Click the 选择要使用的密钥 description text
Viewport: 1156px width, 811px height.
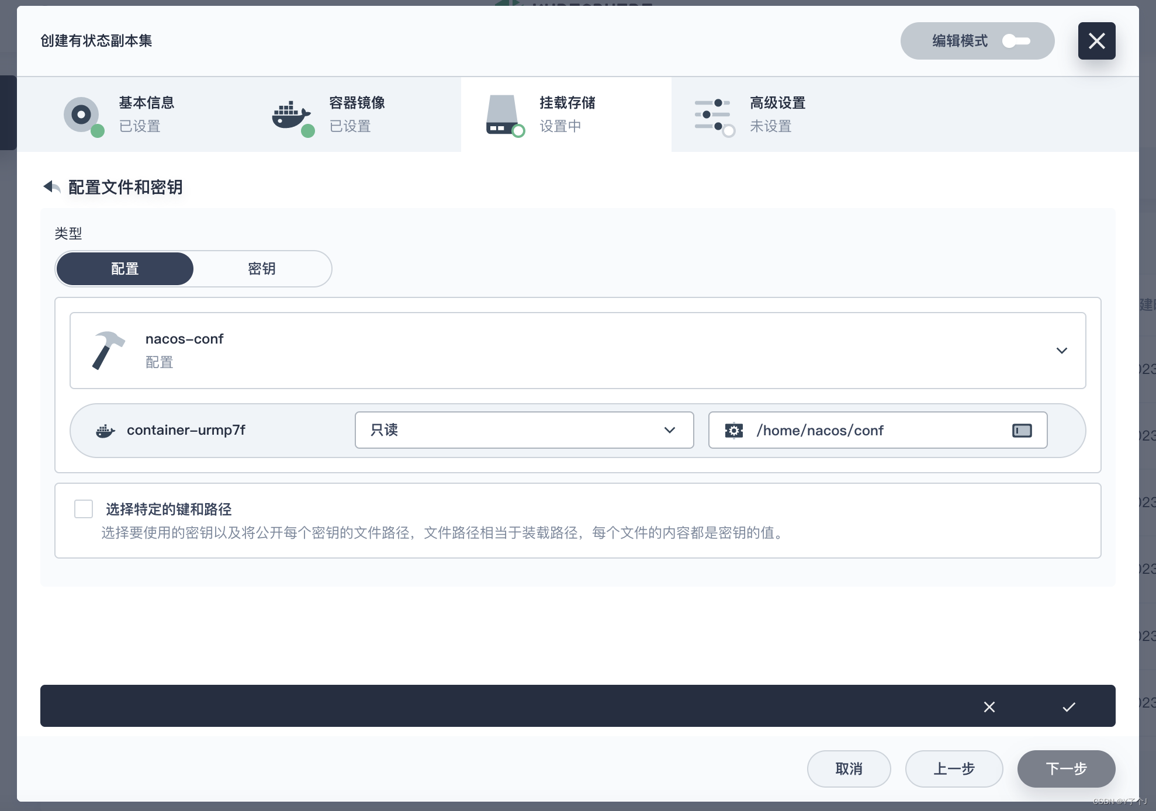pyautogui.click(x=443, y=533)
